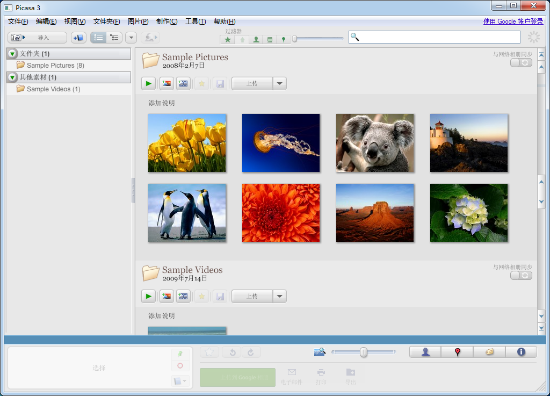Open the People panel button
The image size is (550, 396).
coord(425,352)
